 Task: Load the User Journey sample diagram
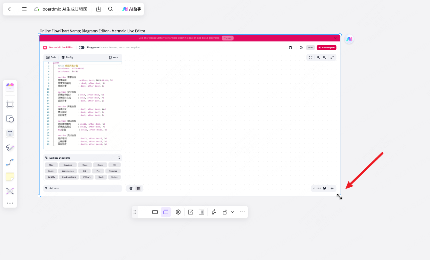tap(68, 171)
